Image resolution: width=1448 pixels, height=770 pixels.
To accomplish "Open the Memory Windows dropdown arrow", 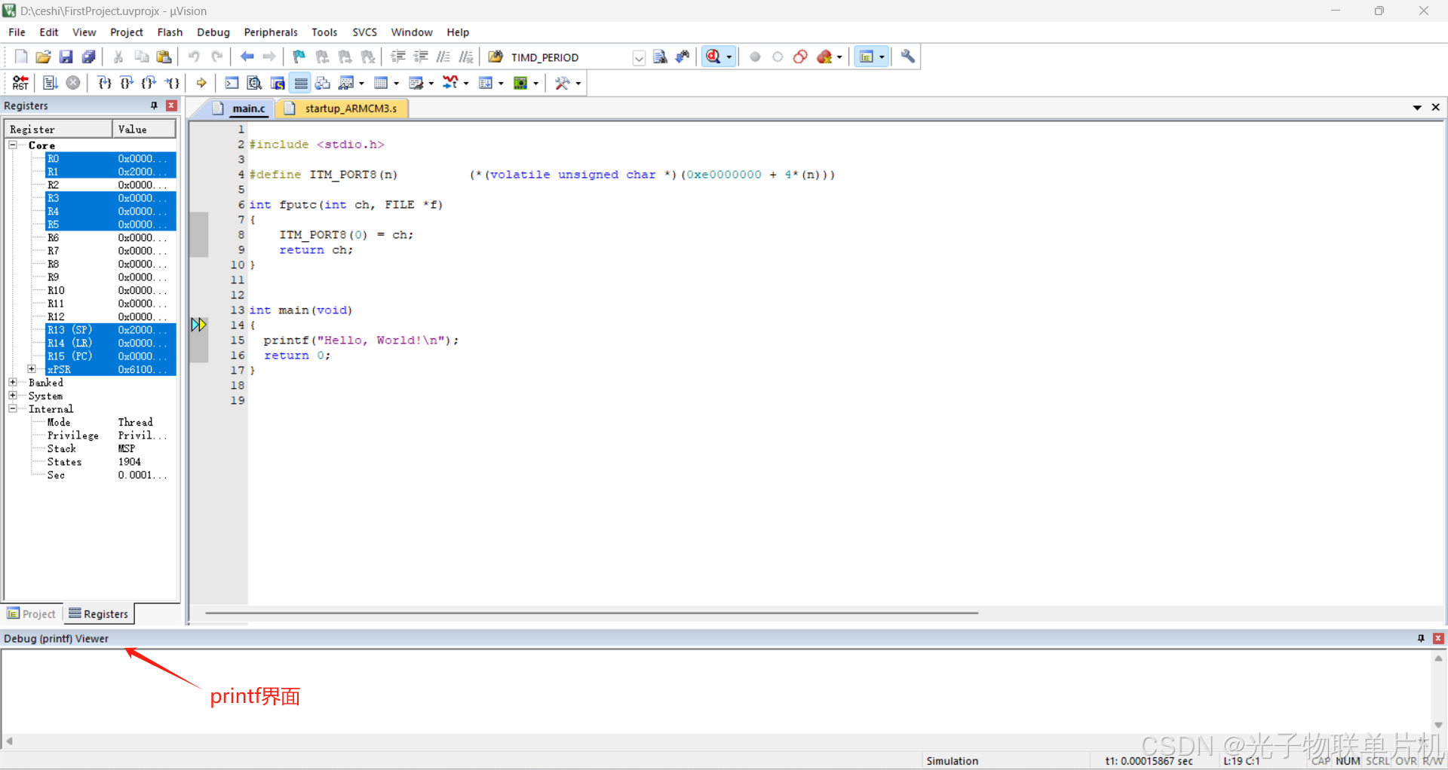I will [396, 83].
